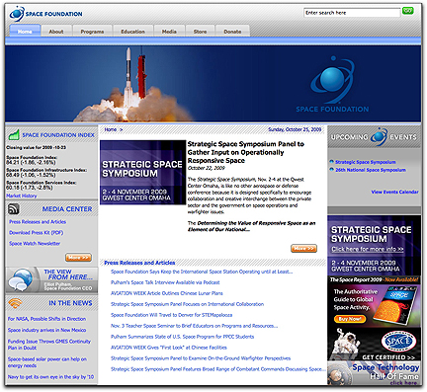Screen dimensions: 427x392
Task: Open 26th National Space Symposium event link
Action: (x=371, y=170)
